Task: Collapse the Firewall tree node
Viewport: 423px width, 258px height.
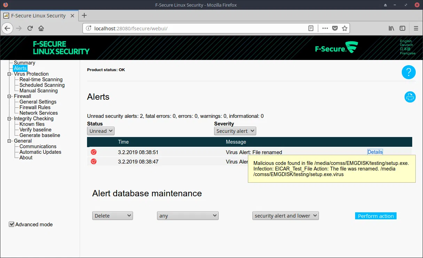Action: [9, 96]
